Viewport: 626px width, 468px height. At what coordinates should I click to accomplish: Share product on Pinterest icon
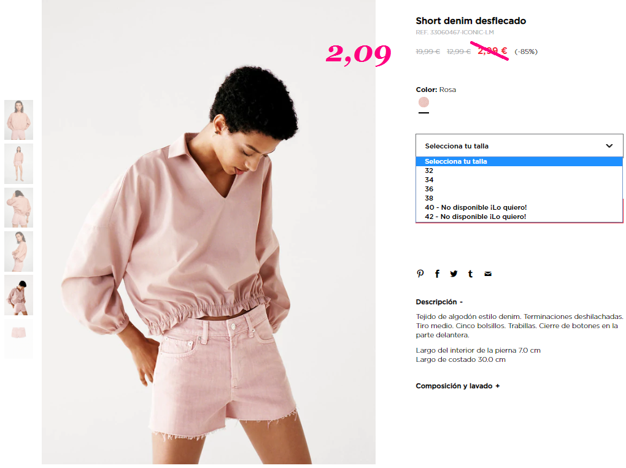420,274
